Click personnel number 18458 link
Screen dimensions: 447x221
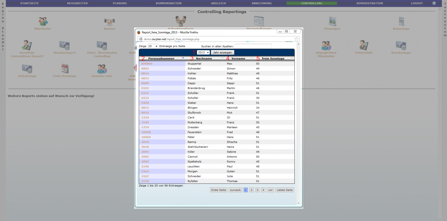tap(146, 132)
